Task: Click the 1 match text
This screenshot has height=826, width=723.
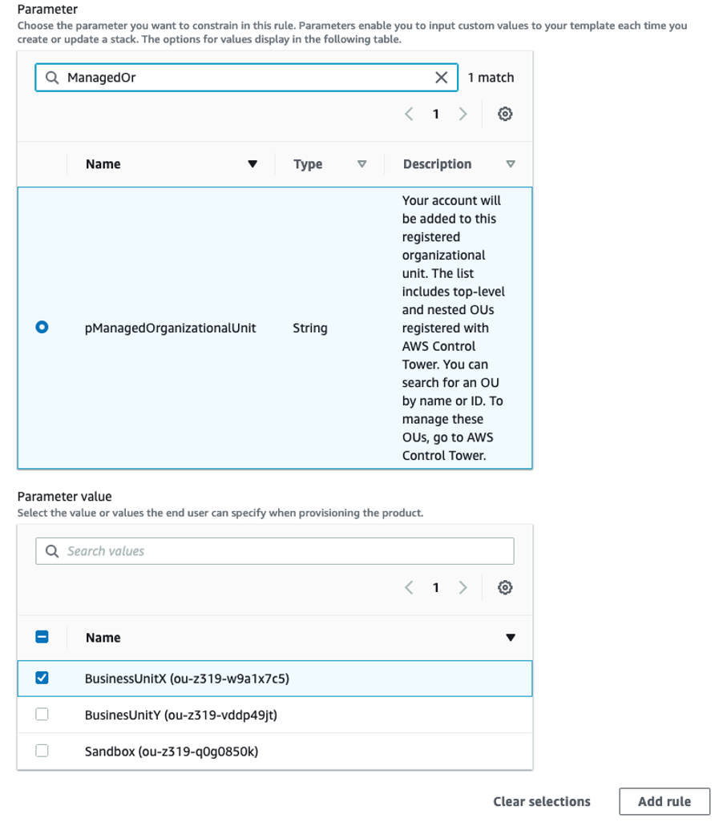Action: pos(491,78)
